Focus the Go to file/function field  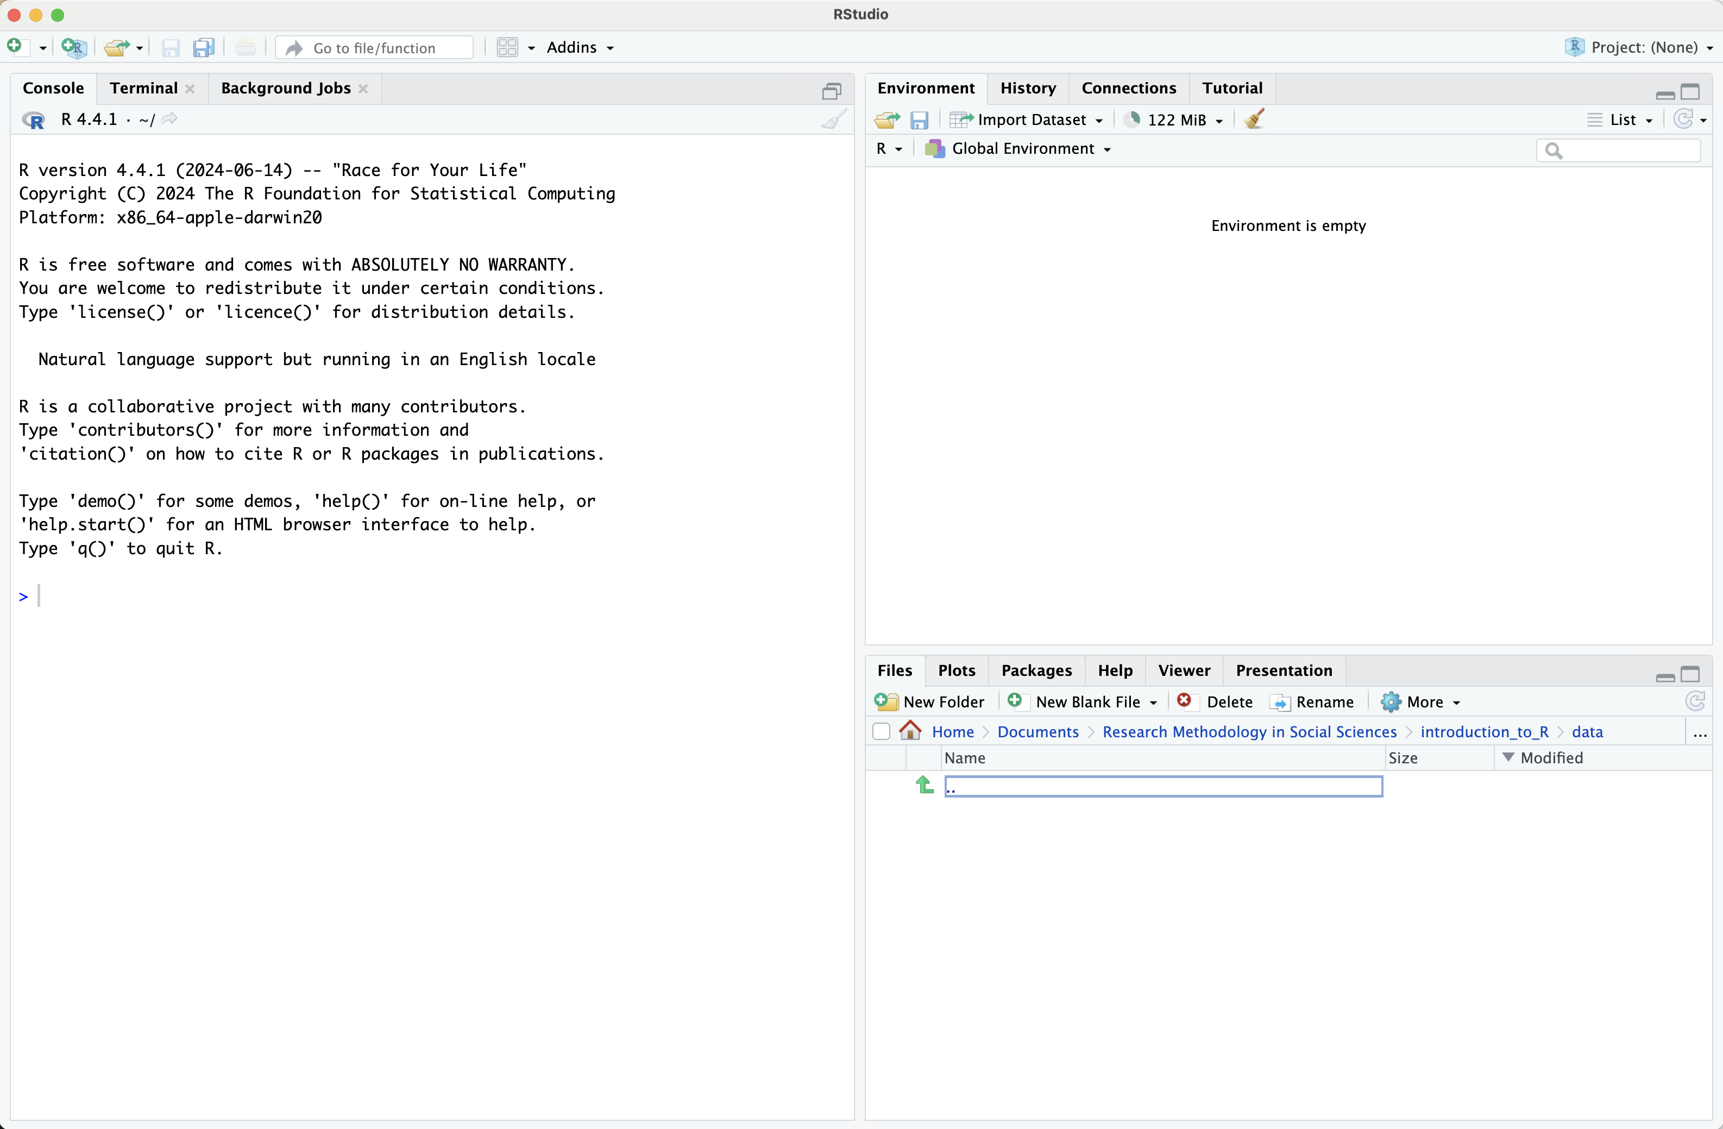pyautogui.click(x=375, y=48)
